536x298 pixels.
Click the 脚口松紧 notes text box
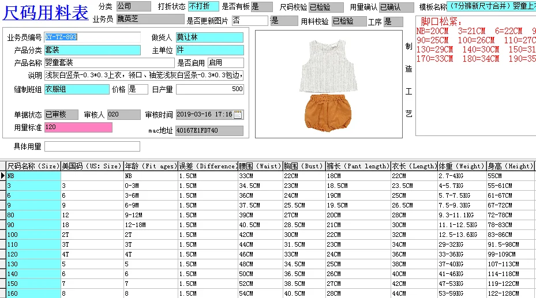(x=476, y=76)
